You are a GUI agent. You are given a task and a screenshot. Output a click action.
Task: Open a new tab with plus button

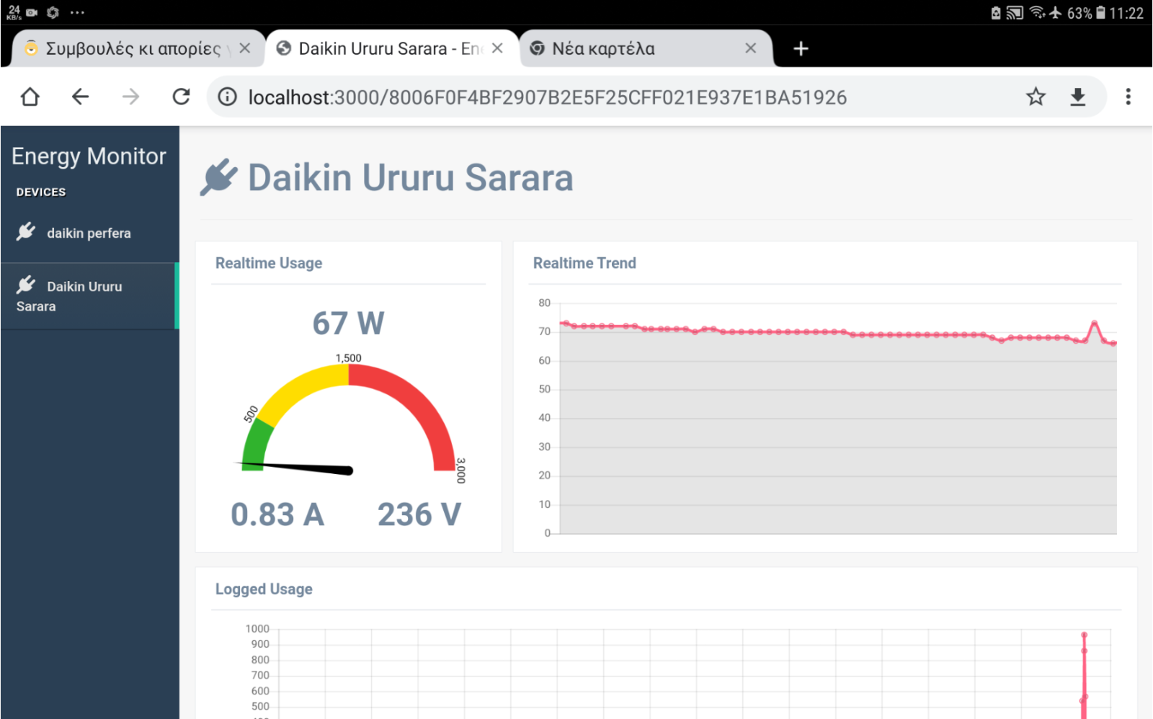point(801,48)
